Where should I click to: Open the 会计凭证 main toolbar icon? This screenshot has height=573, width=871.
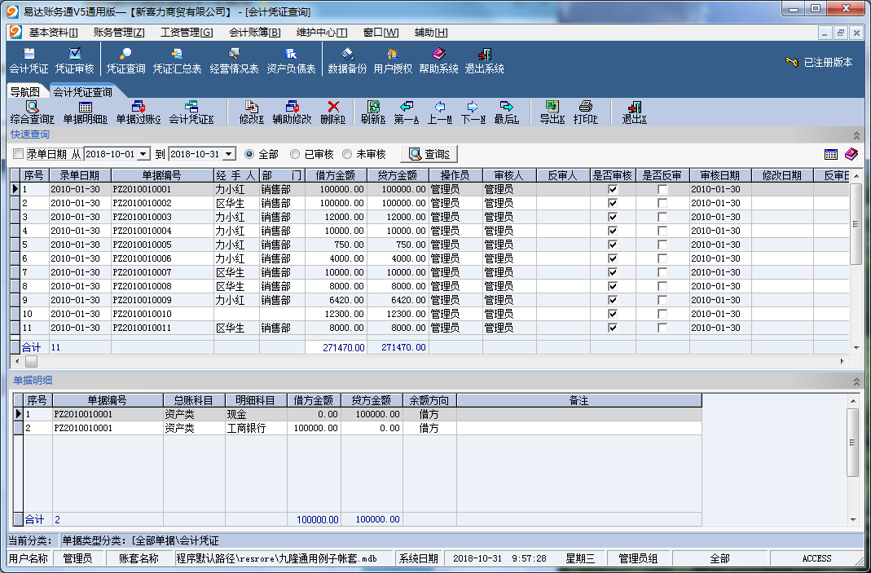[x=29, y=60]
